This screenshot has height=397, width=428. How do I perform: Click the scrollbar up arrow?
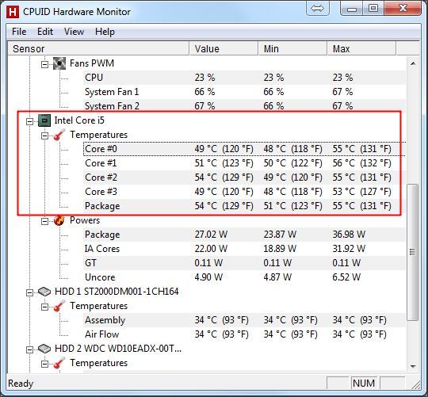coord(413,63)
